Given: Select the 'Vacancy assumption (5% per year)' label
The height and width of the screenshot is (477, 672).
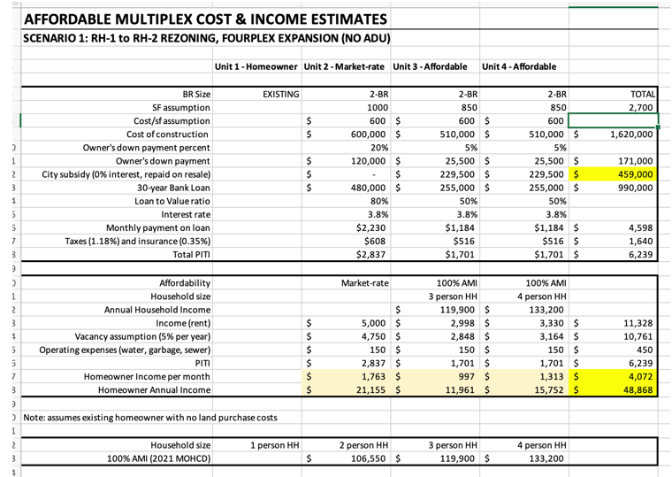Looking at the screenshot, I should [x=142, y=336].
